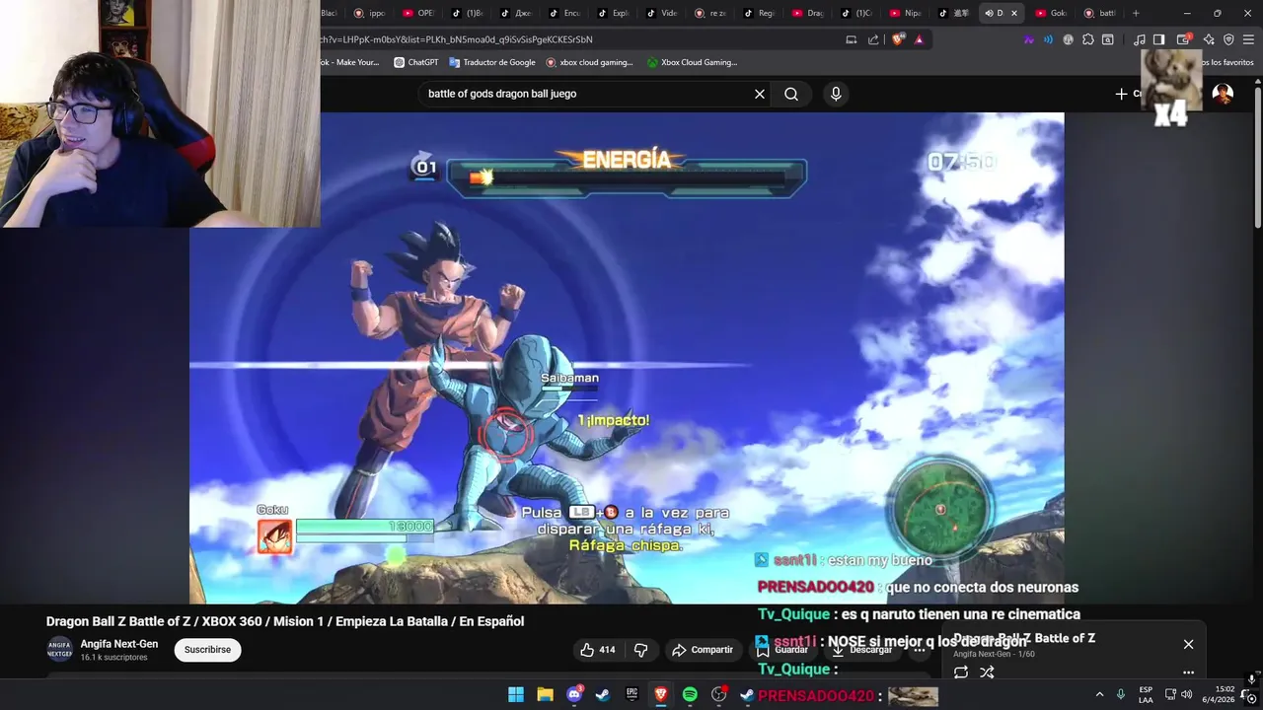Click the Suscribirse button

tap(207, 650)
